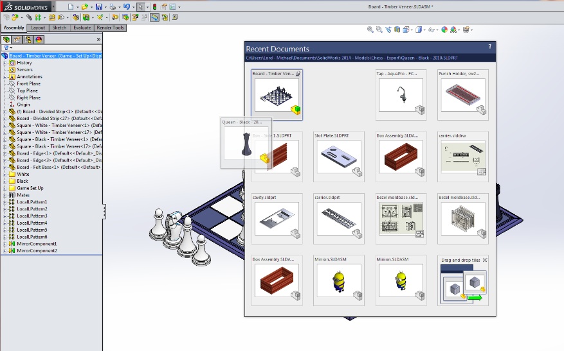Expand the panel with double chevron button
Screen dimensions: 564x351
(x=98, y=39)
